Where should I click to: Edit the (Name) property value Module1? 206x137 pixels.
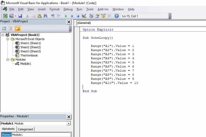pyautogui.click(x=41, y=135)
